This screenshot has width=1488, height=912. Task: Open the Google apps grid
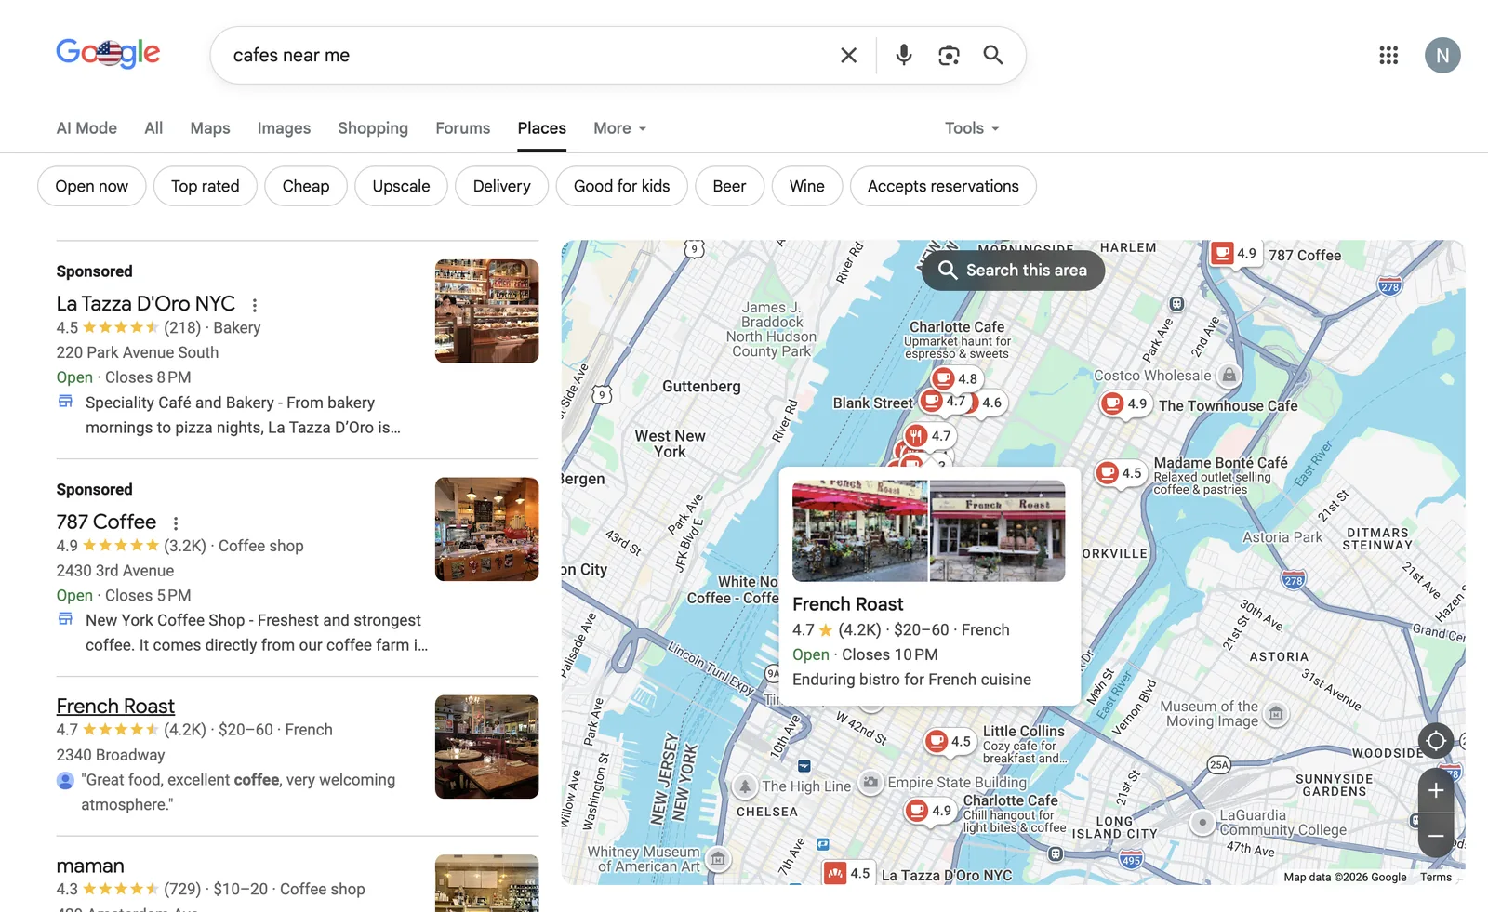[1388, 56]
